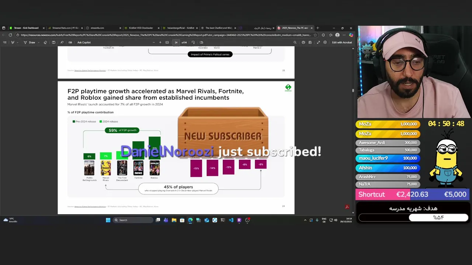The height and width of the screenshot is (265, 472).
Task: Open Edge Settings and more menu
Action: pos(344,35)
